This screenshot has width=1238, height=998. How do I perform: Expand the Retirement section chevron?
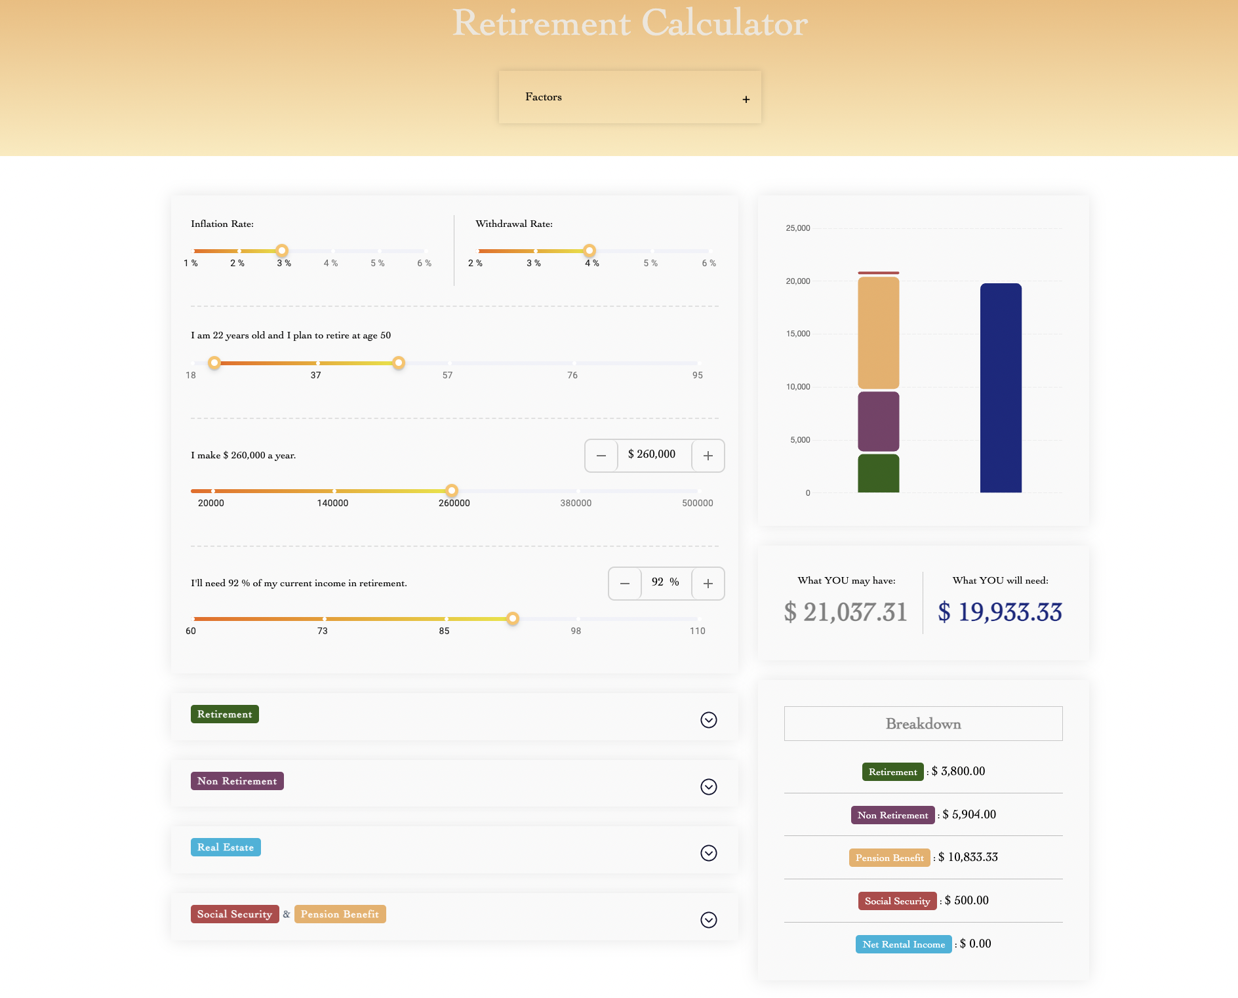[708, 720]
